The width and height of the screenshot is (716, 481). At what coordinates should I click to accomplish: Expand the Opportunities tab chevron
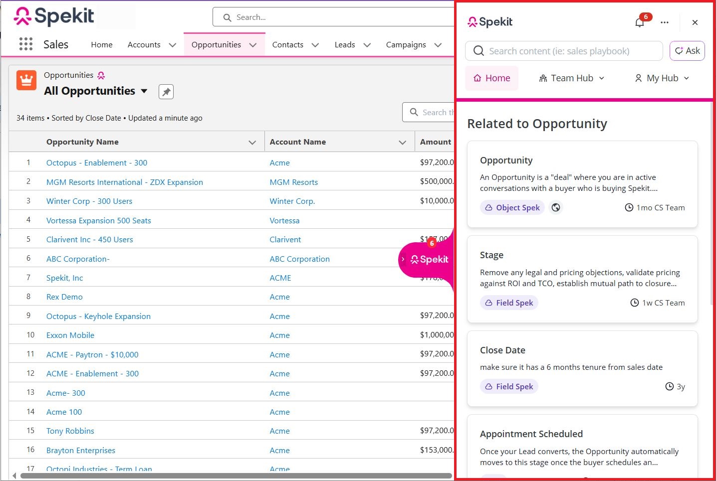point(253,45)
